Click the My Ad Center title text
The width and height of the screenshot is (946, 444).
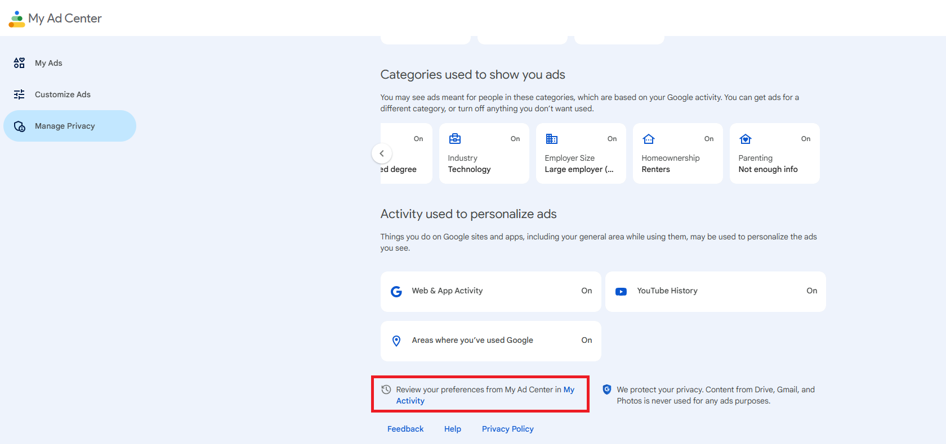point(65,19)
